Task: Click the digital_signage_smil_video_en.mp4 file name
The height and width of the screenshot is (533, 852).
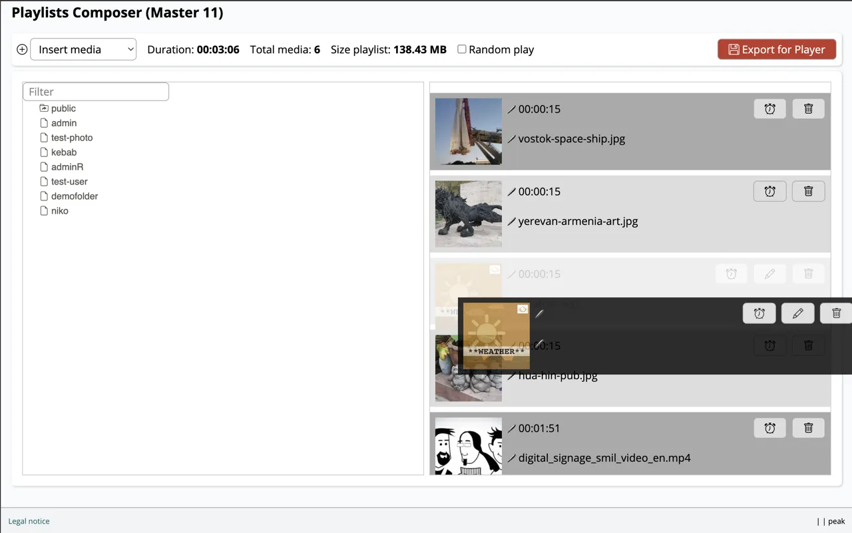Action: (604, 458)
